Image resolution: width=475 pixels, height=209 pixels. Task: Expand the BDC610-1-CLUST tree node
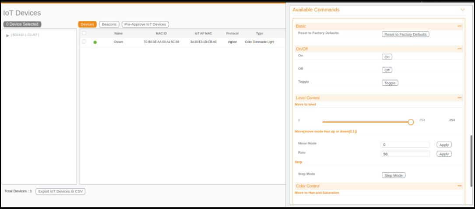pos(7,35)
